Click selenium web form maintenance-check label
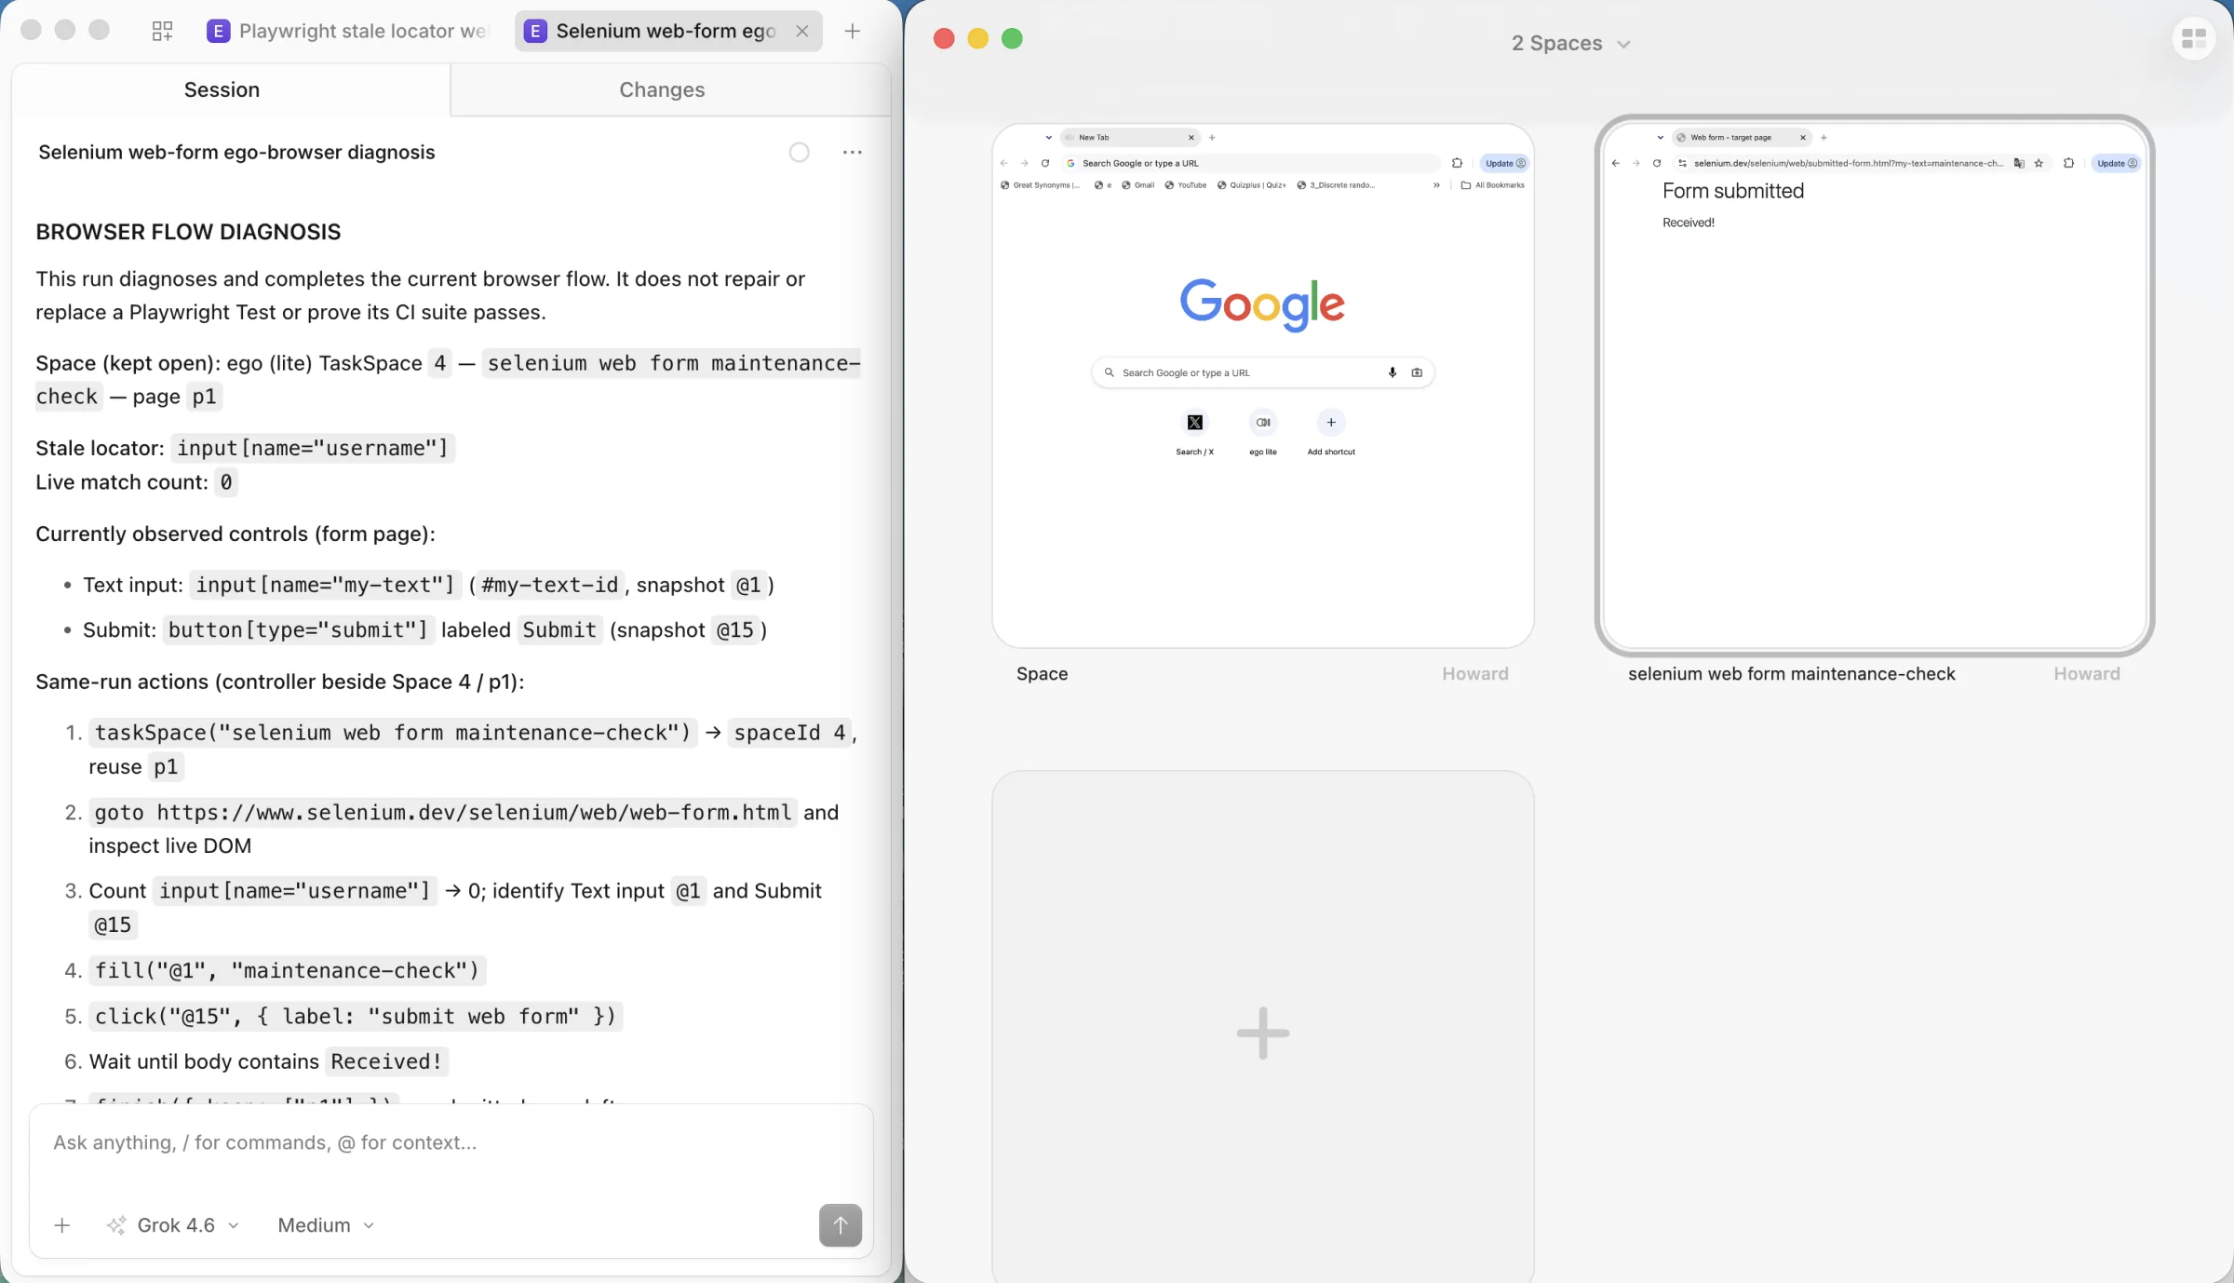The image size is (2234, 1283). (x=1791, y=673)
